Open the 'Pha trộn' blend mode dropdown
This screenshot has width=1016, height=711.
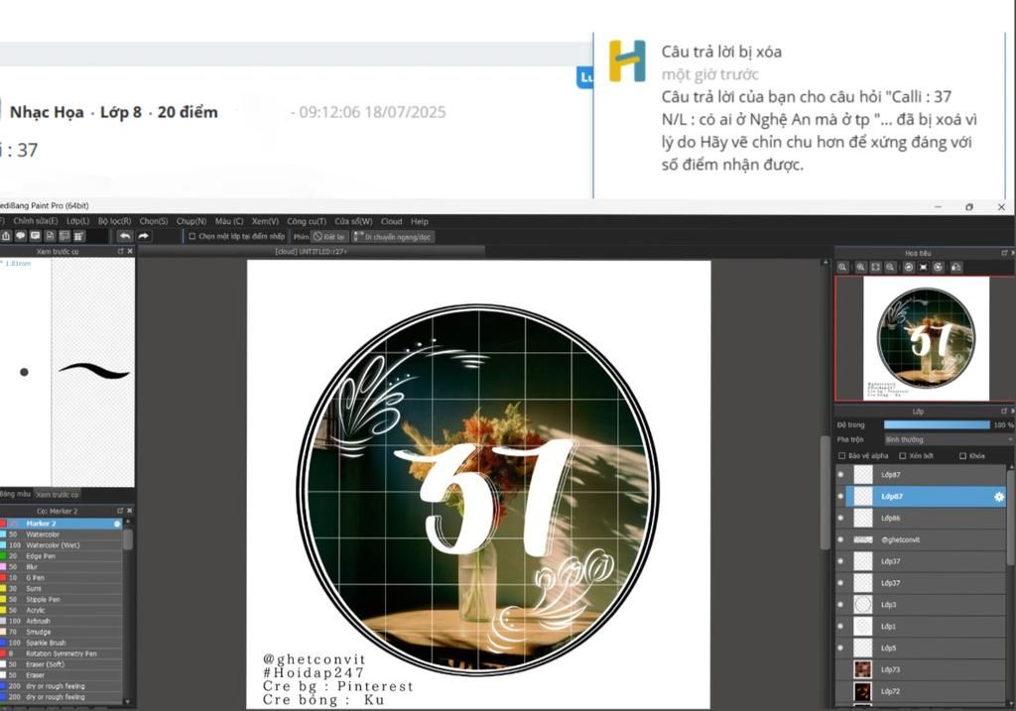948,439
